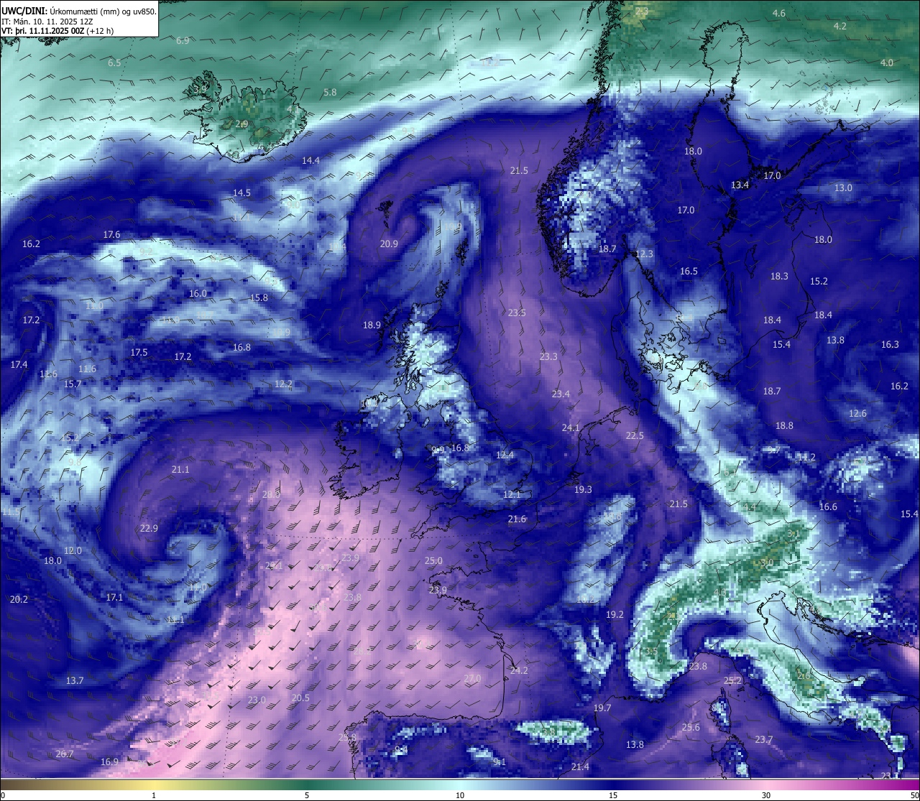Click the 24.1 value label
The height and width of the screenshot is (801, 920).
click(x=571, y=428)
